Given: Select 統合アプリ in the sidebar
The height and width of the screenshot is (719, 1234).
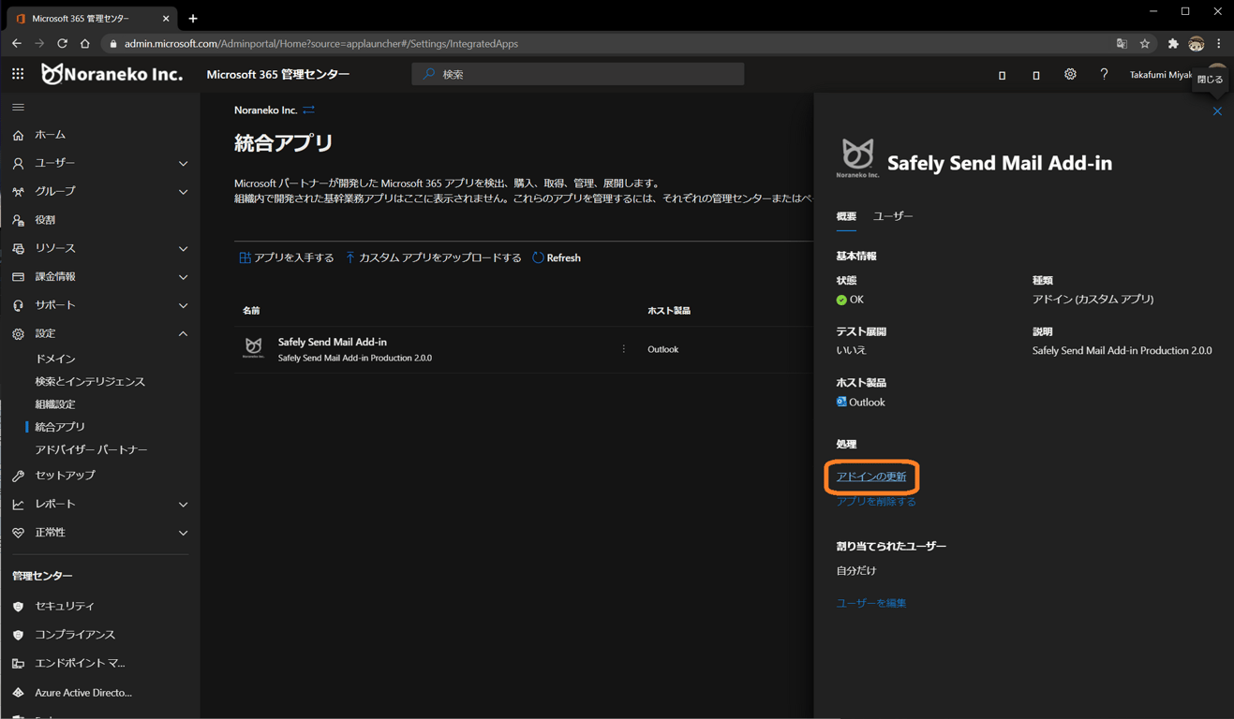Looking at the screenshot, I should (60, 427).
